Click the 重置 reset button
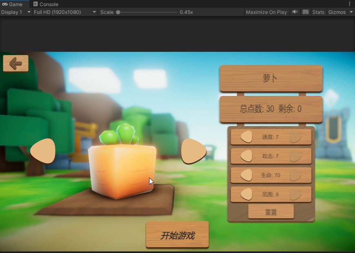 tap(271, 212)
